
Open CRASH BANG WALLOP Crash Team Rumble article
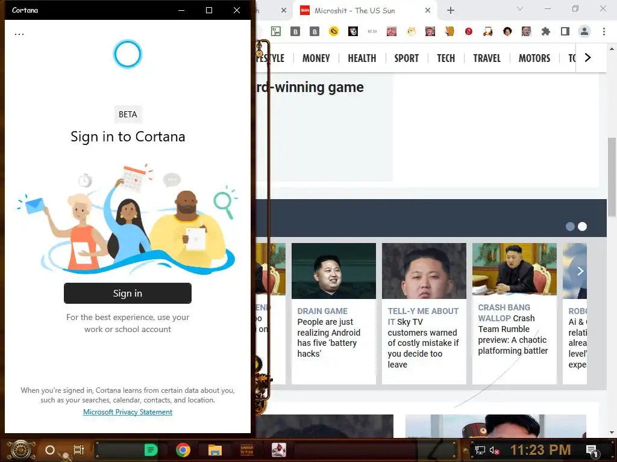(513, 329)
